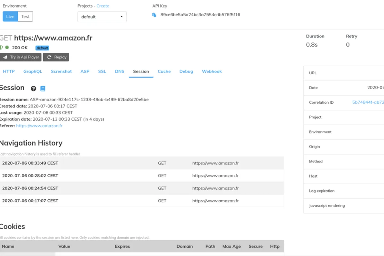The height and width of the screenshot is (256, 384).
Task: Switch environment to Test
Action: point(25,17)
